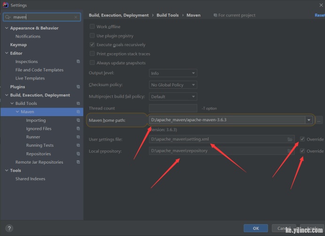Click the project-level icon next to Ignored Files
The image size is (325, 236).
pyautogui.click(x=78, y=128)
